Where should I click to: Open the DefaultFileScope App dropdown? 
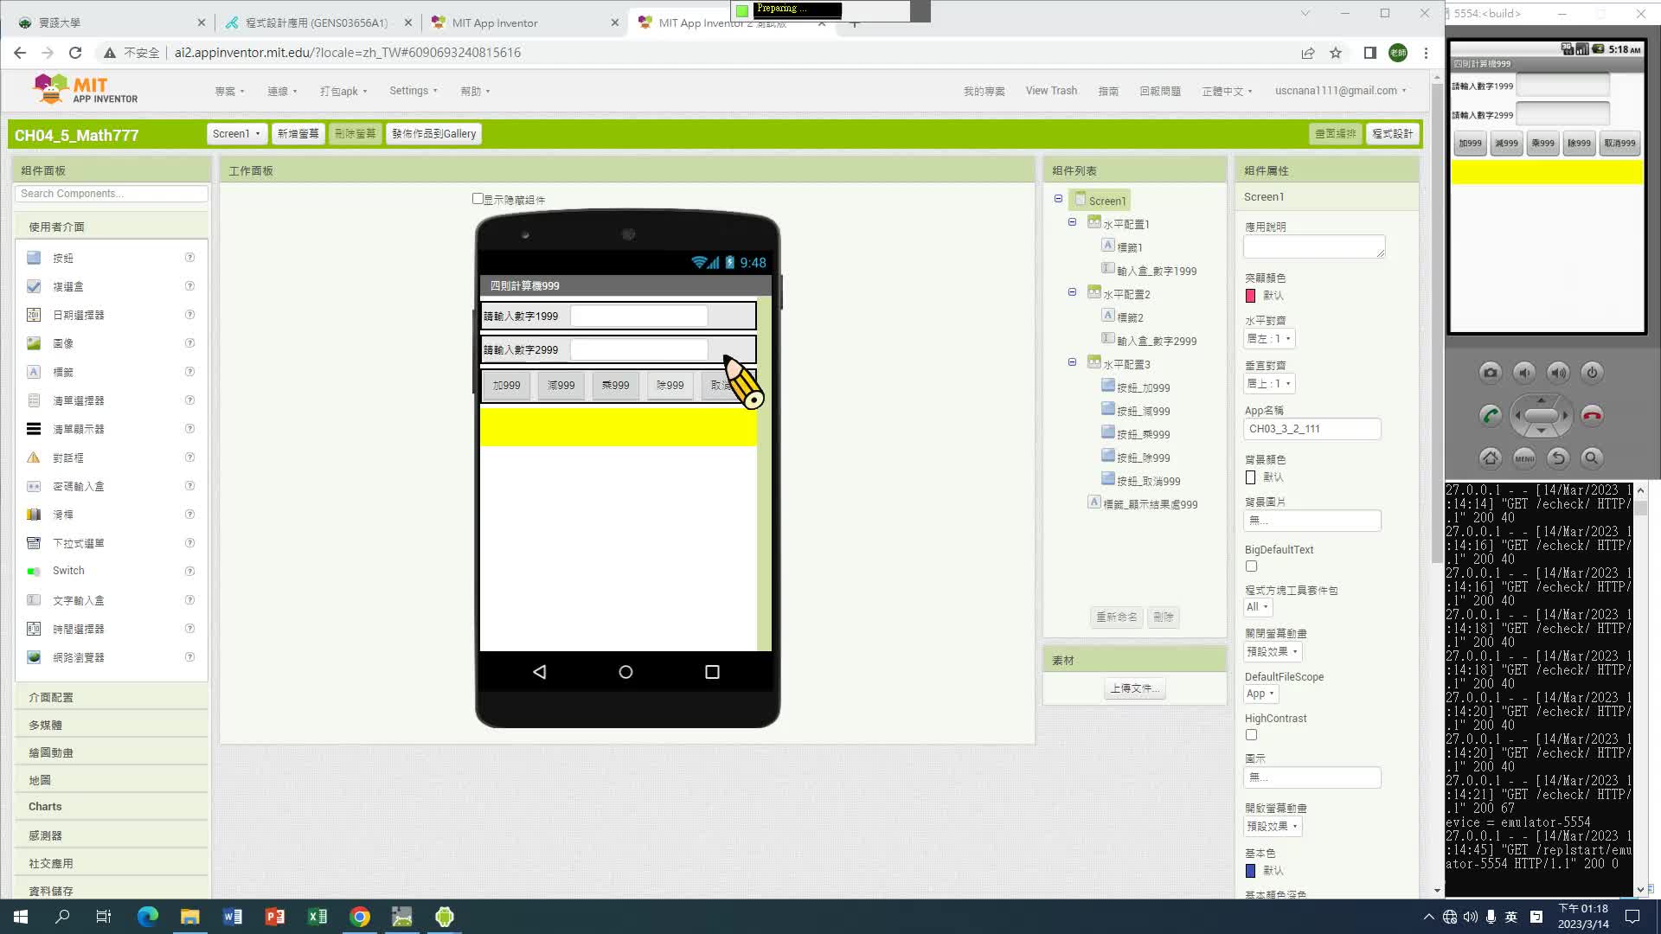tap(1260, 694)
